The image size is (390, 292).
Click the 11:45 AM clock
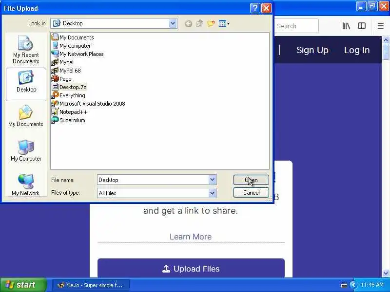(x=372, y=285)
